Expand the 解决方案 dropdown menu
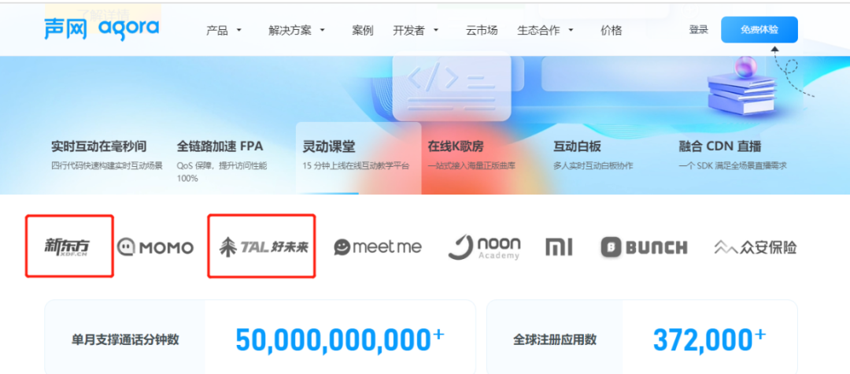The image size is (850, 374). tap(296, 31)
